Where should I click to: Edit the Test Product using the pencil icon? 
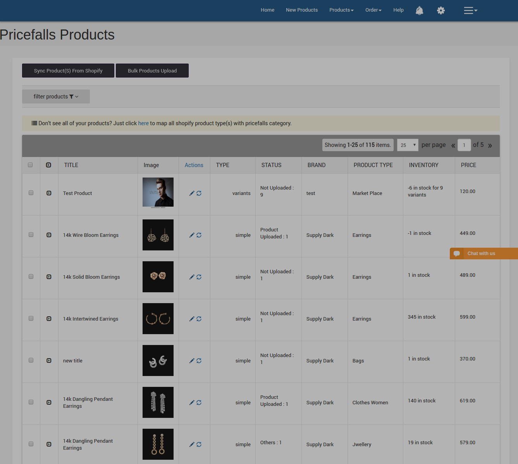pos(192,193)
